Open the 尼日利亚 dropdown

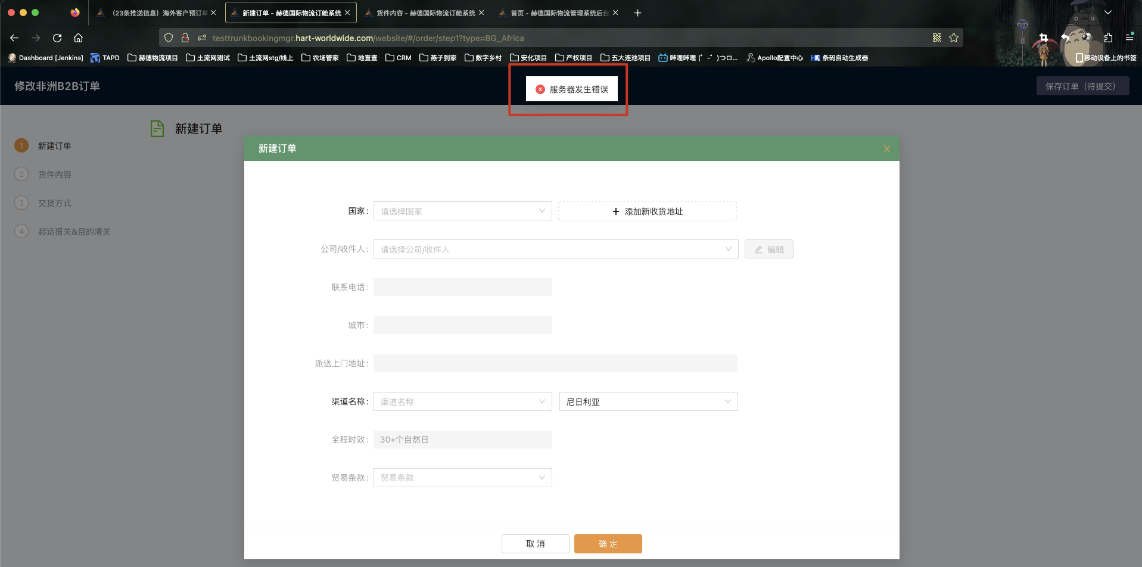coord(648,402)
